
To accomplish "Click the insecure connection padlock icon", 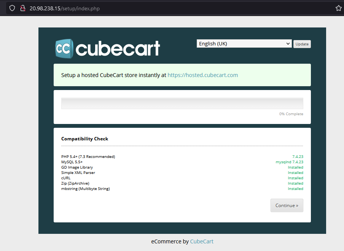I will [22, 8].
